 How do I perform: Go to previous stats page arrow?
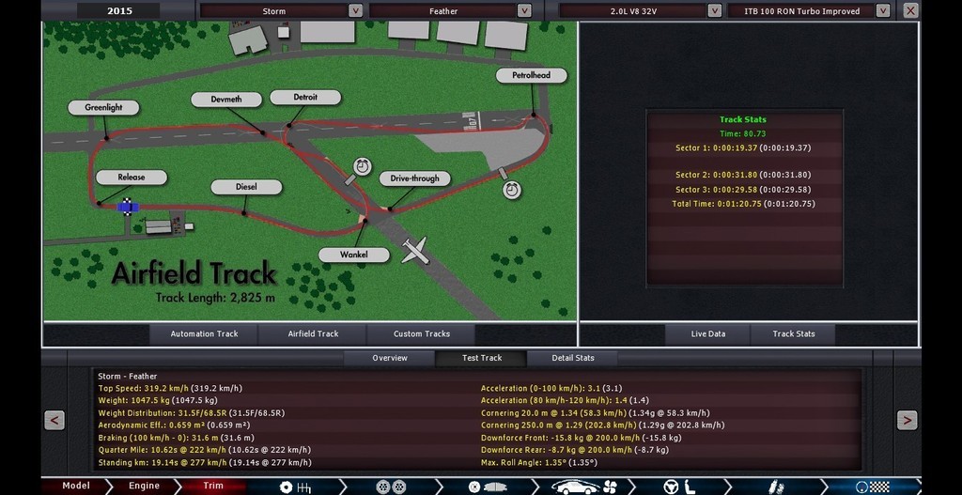click(x=54, y=420)
